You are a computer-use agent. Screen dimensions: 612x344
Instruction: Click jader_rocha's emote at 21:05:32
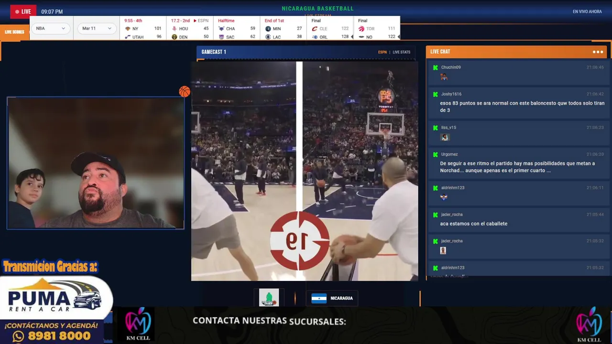443,250
